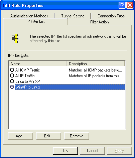135x158 pixels.
Task: Click the Help question mark button
Action: tap(122, 5)
